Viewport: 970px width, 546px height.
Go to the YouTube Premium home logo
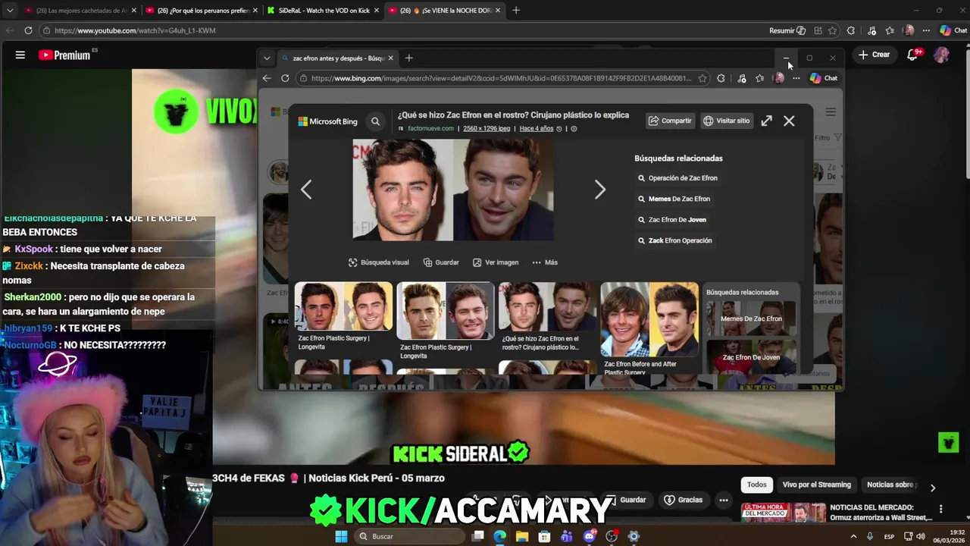click(64, 55)
